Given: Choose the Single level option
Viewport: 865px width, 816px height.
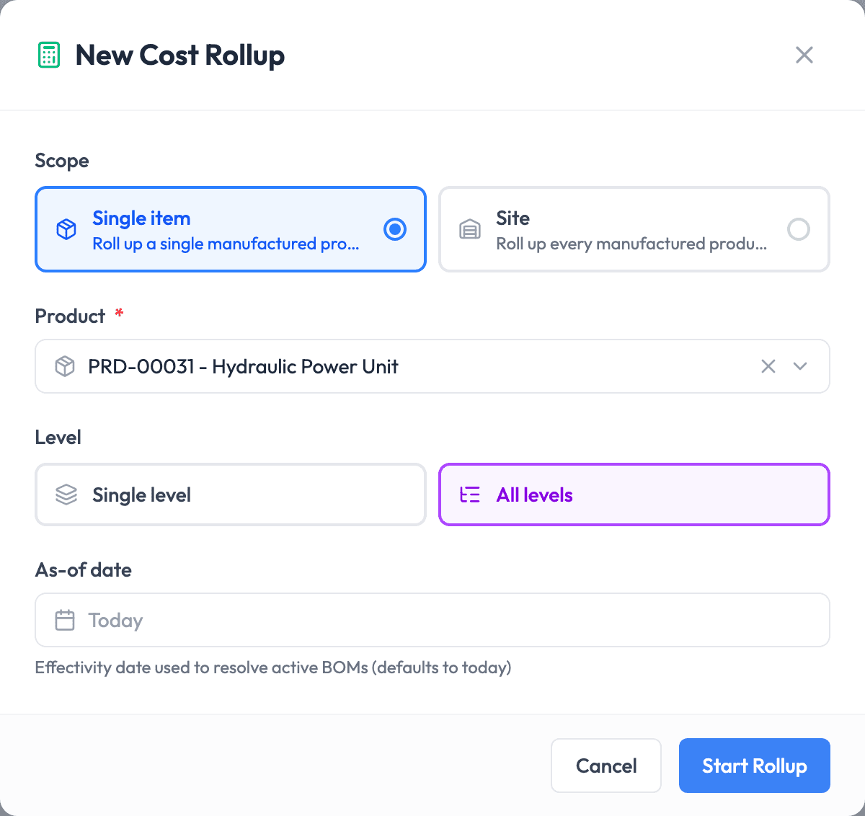Looking at the screenshot, I should coord(231,495).
